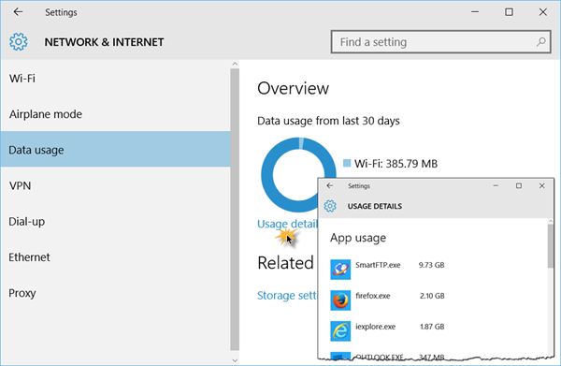Screen dimensions: 561x366
Task: Click the firefox.exe app icon
Action: pos(340,300)
